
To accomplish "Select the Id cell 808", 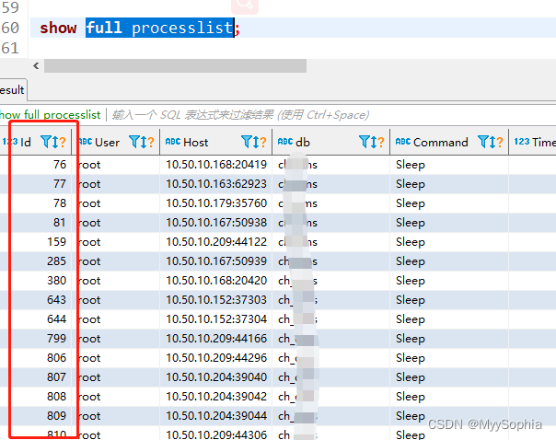I will [36, 397].
